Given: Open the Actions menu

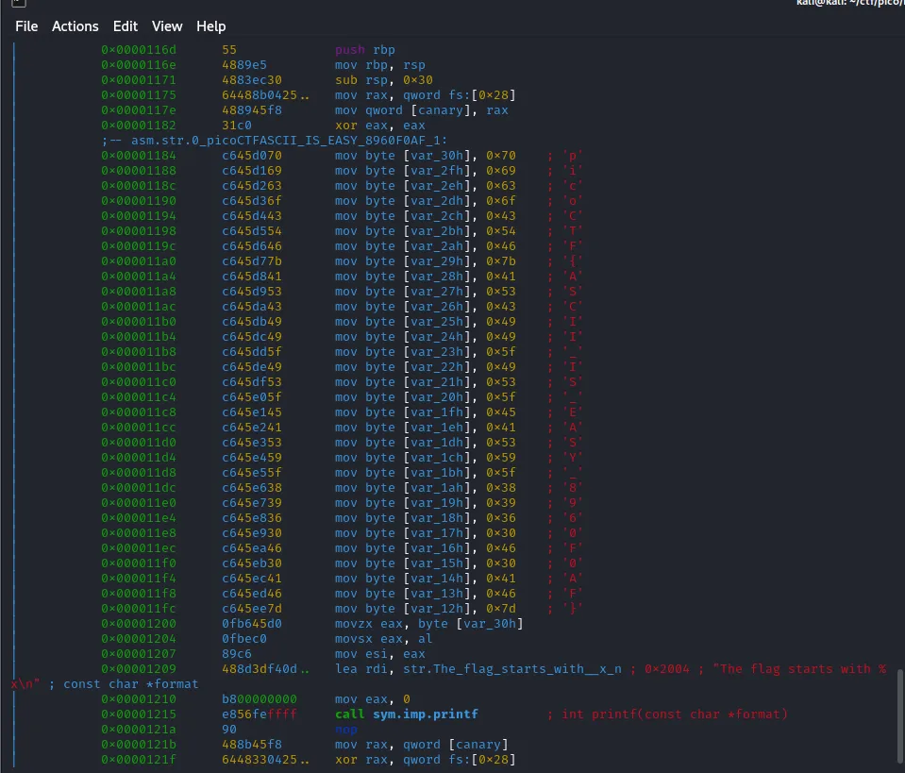Looking at the screenshot, I should (75, 26).
